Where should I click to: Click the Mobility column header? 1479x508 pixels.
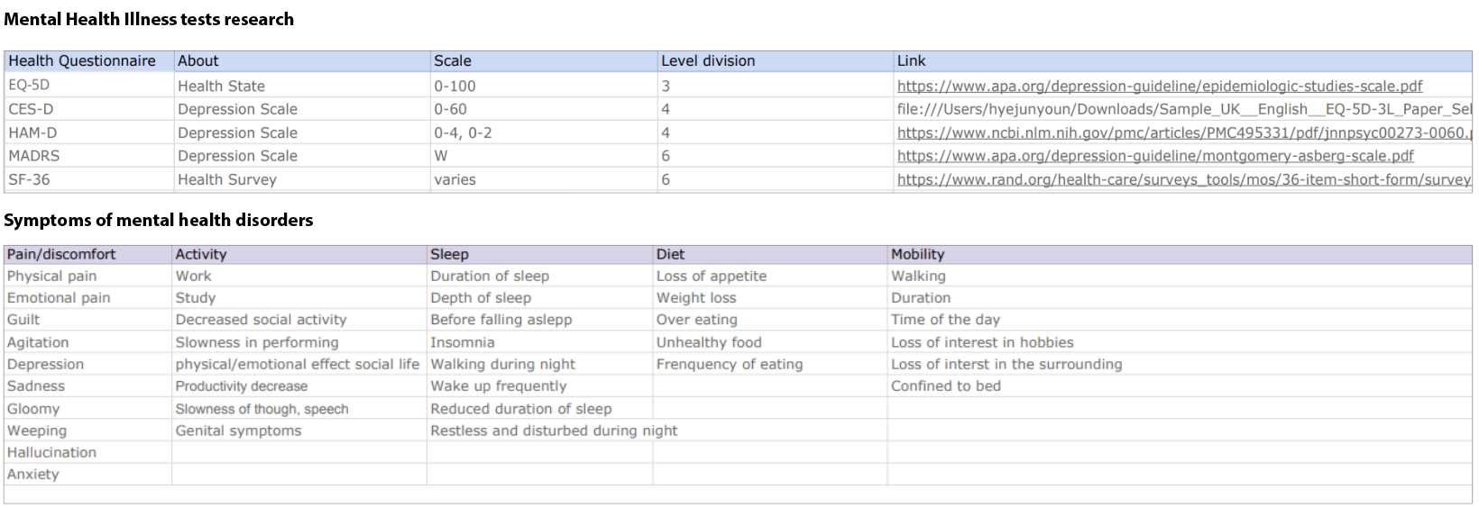[917, 255]
